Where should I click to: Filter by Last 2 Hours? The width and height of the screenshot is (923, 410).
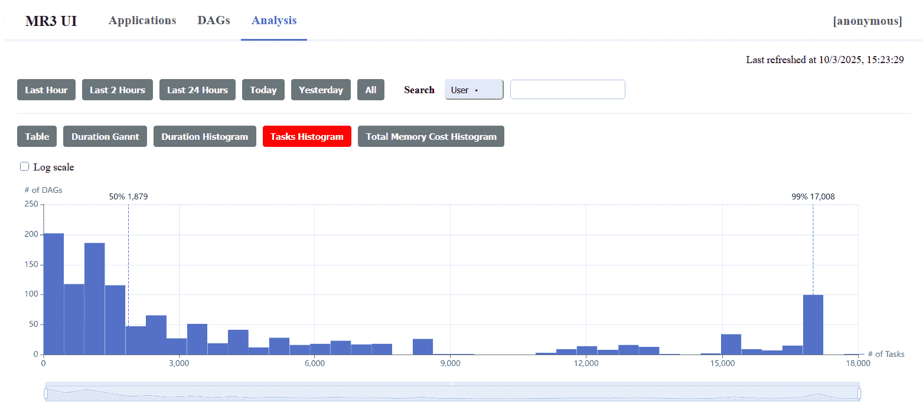(117, 90)
